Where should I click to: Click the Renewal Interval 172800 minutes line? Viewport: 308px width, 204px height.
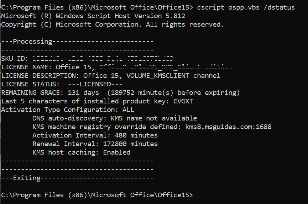point(95,144)
